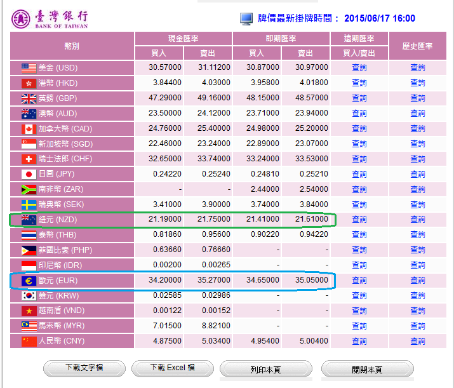Click the USD cash buy value 30.57000

coord(165,67)
